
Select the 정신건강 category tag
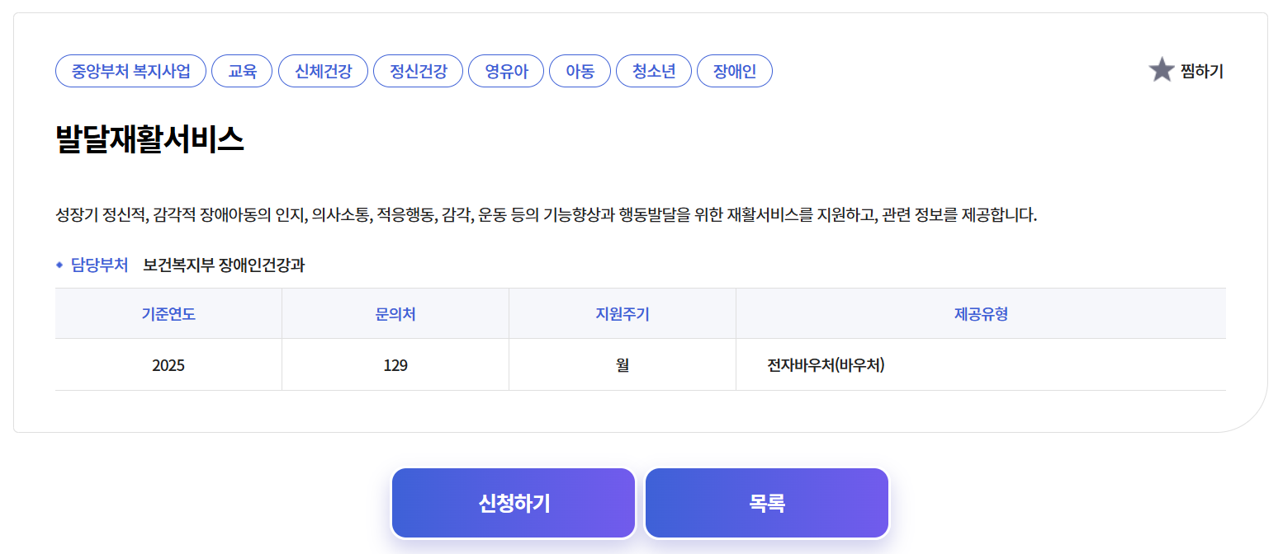click(418, 71)
